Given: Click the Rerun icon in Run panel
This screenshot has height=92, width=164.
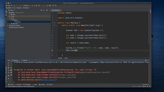Looking at the screenshot, I should [8, 63].
